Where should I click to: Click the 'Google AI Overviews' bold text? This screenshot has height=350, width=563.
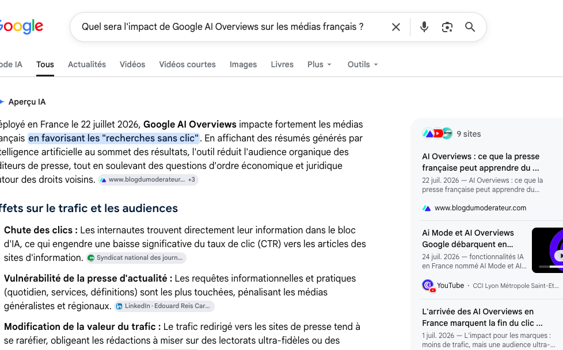(x=190, y=125)
